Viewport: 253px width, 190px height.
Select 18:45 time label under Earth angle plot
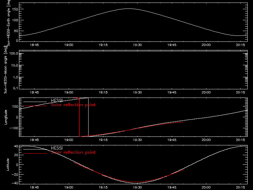click(x=34, y=45)
